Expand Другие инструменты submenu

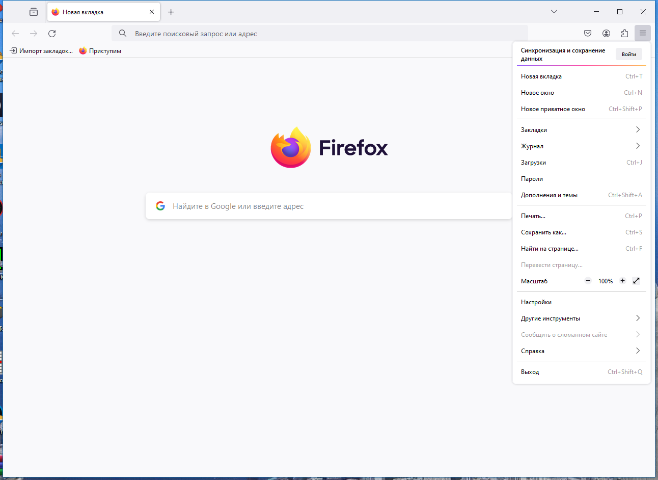[582, 318]
